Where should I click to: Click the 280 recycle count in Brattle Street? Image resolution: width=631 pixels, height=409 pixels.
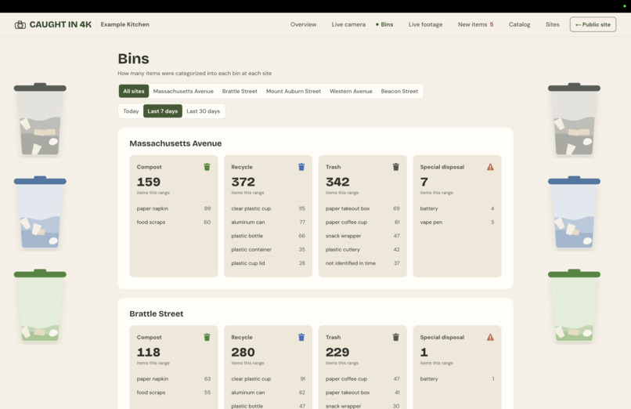pos(243,353)
